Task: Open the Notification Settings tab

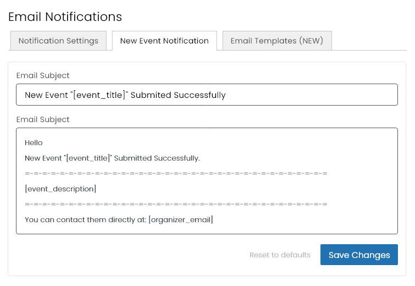Action: pos(58,41)
